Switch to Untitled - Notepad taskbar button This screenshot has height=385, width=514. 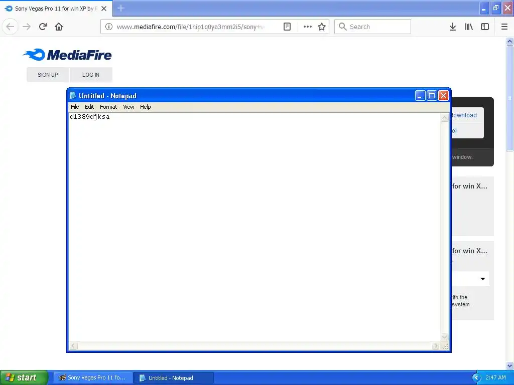[x=174, y=378]
